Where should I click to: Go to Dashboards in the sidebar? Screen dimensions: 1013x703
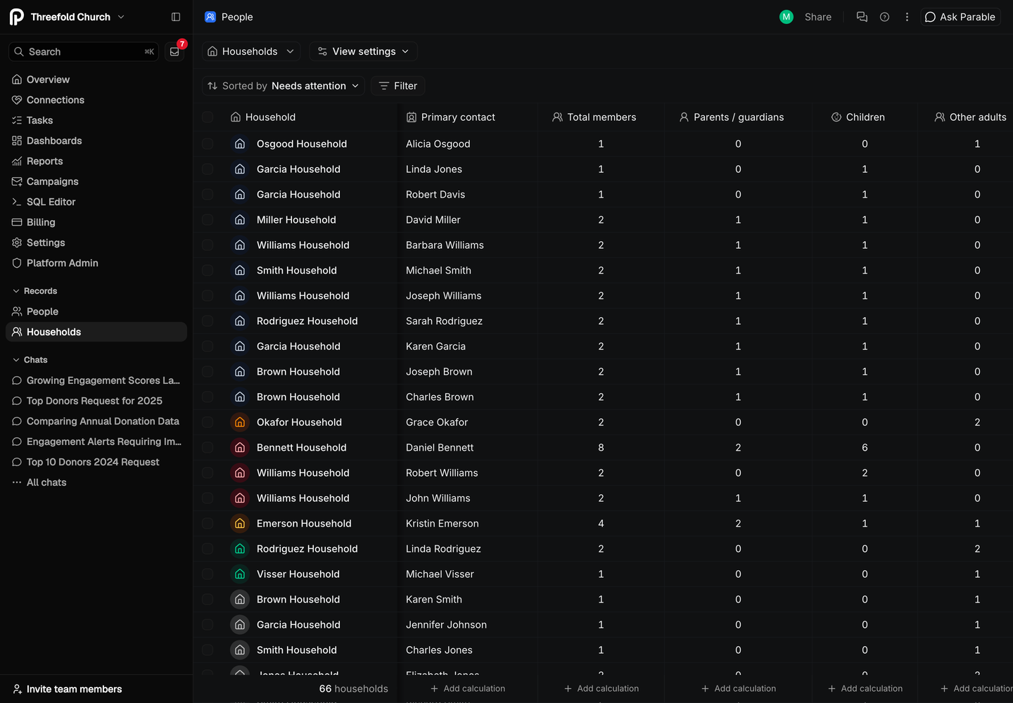point(54,141)
